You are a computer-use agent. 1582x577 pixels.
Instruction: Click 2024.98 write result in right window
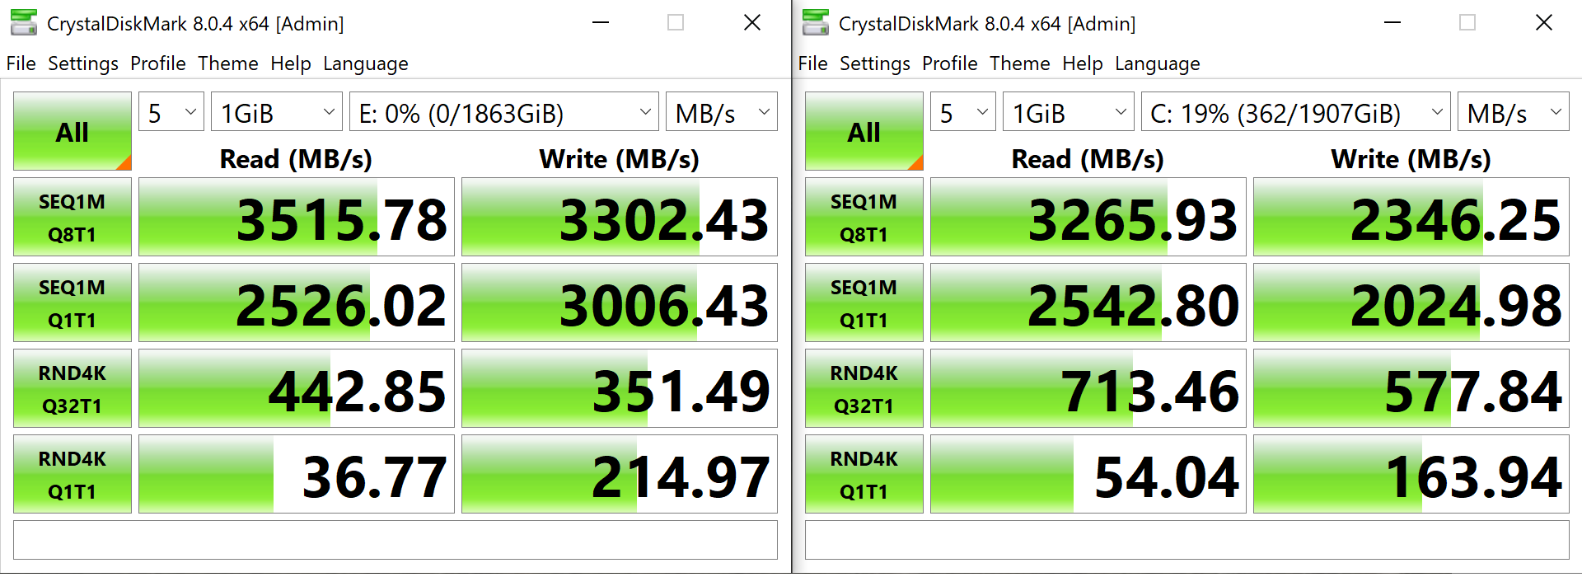1411,303
